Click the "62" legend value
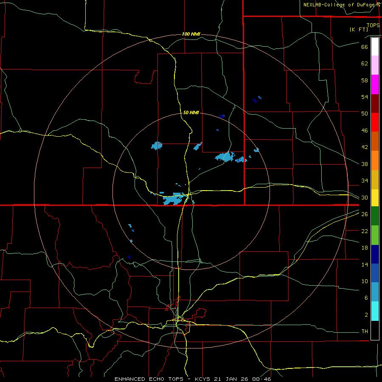 point(365,64)
